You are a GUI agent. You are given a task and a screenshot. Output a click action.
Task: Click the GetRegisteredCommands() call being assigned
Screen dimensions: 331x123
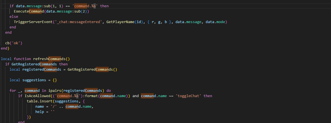point(92,69)
